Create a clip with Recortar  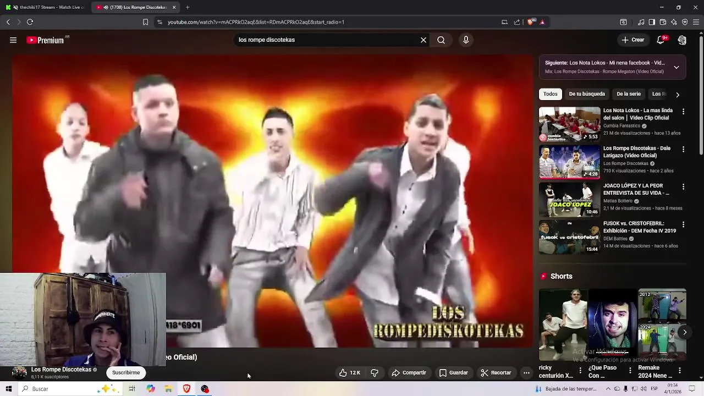(x=496, y=373)
